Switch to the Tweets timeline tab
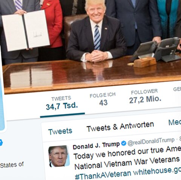 [x=60, y=132]
